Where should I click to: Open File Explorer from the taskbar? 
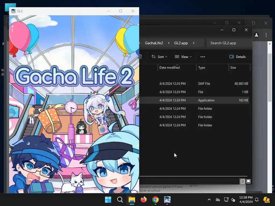pyautogui.click(x=132, y=200)
